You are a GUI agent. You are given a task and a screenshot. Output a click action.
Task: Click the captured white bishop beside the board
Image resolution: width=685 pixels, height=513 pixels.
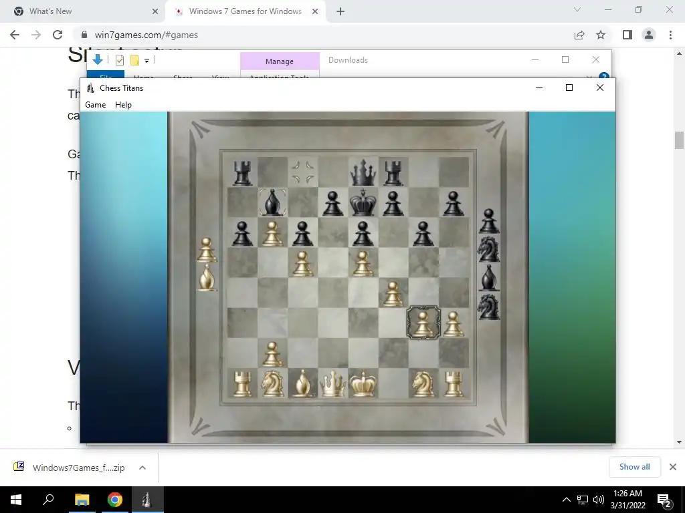207,278
